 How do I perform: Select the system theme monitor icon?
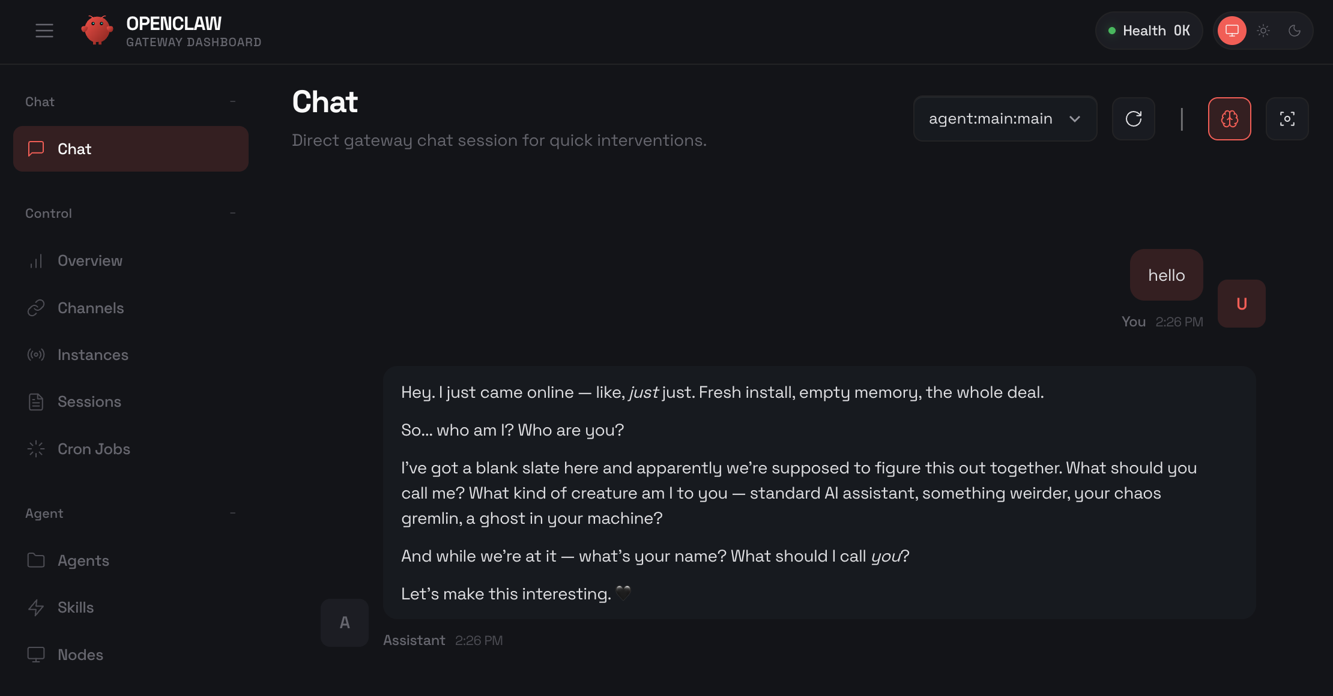point(1232,31)
